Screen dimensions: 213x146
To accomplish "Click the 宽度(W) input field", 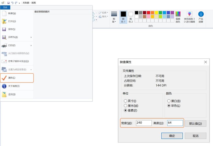I will (144, 123).
